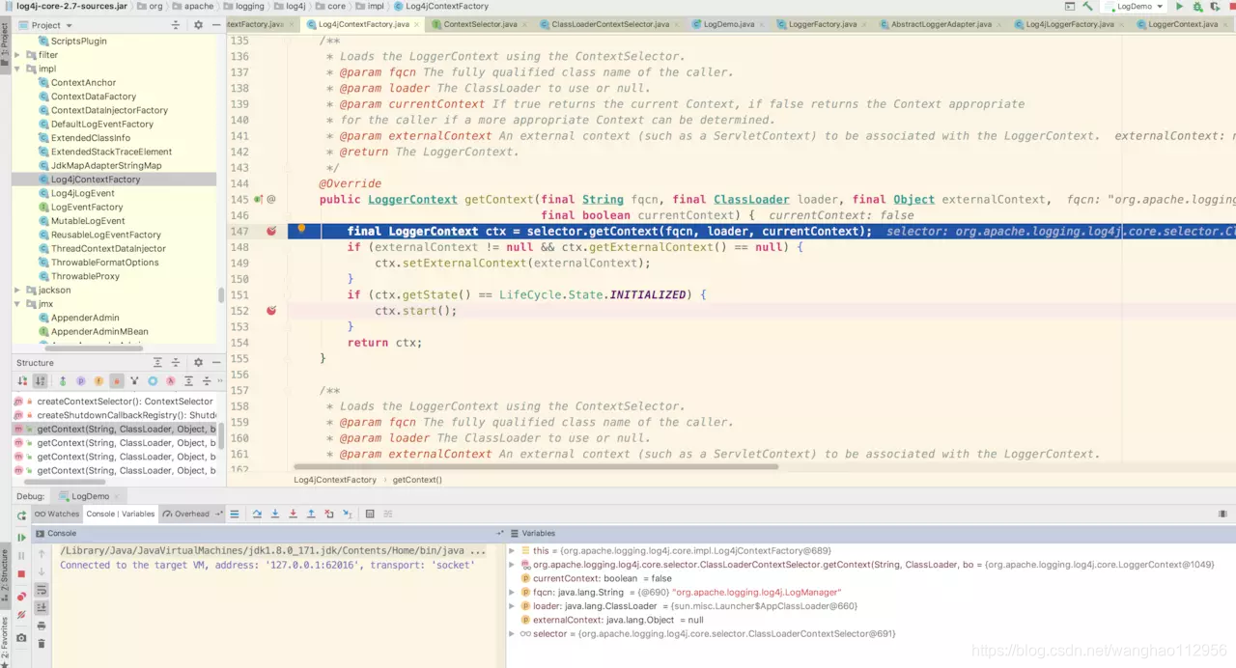
Task: Open Log4jLoggerFactory.java editor tab
Action: click(x=1069, y=24)
